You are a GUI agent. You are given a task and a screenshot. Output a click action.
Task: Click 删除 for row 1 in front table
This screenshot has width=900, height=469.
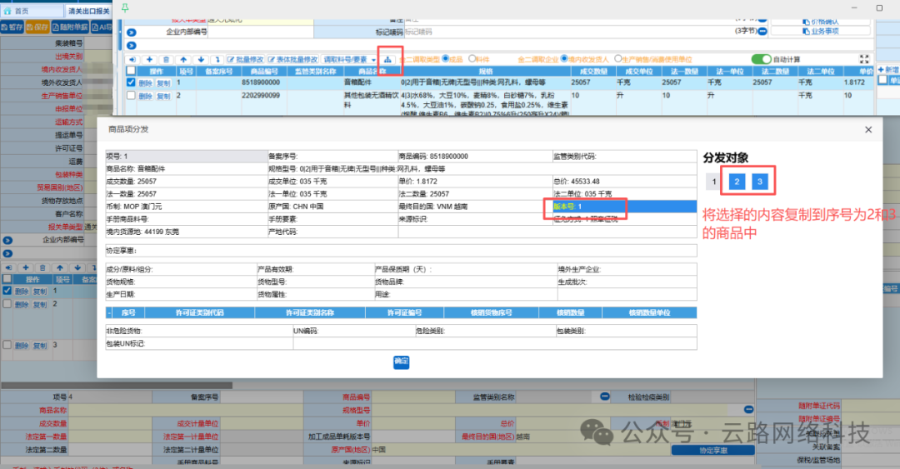(x=145, y=83)
